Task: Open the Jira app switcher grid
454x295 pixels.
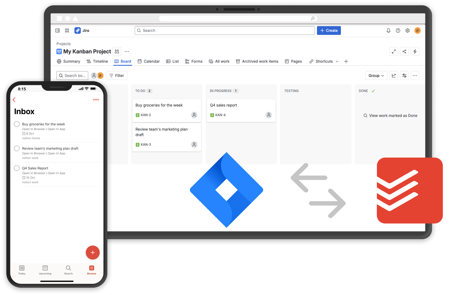Action: pos(67,30)
